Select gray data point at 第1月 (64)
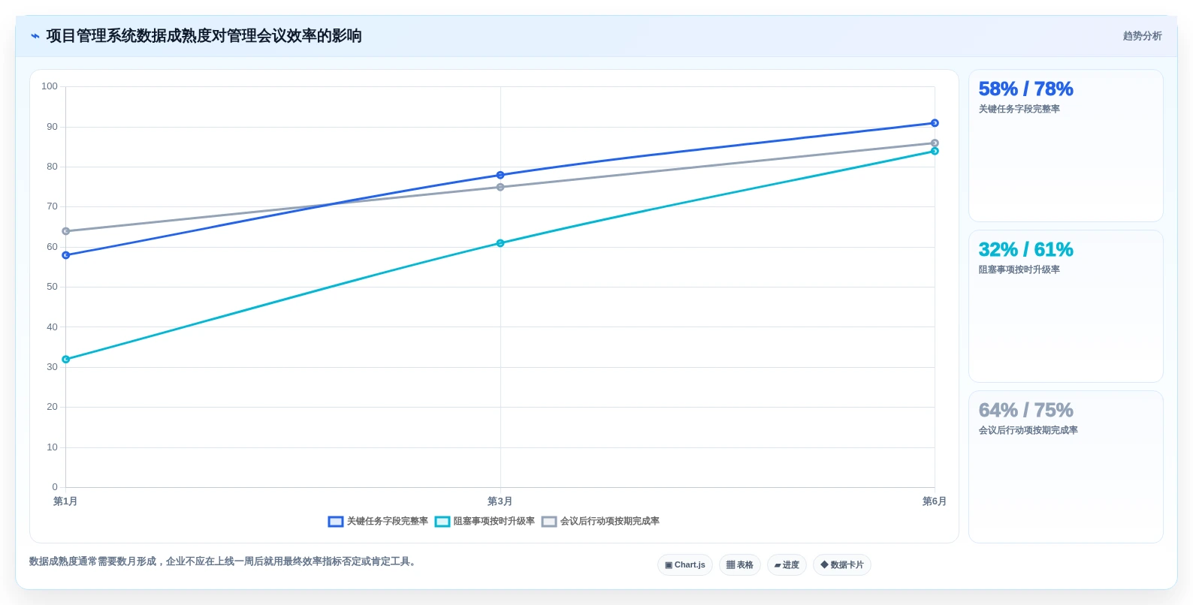Image resolution: width=1193 pixels, height=605 pixels. tap(66, 231)
